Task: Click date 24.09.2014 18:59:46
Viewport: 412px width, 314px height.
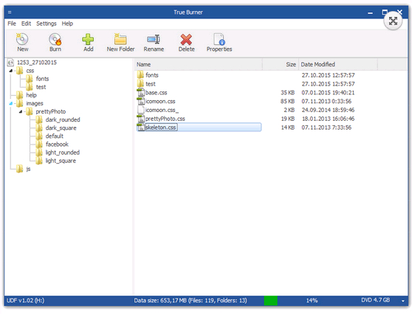Action: [328, 110]
